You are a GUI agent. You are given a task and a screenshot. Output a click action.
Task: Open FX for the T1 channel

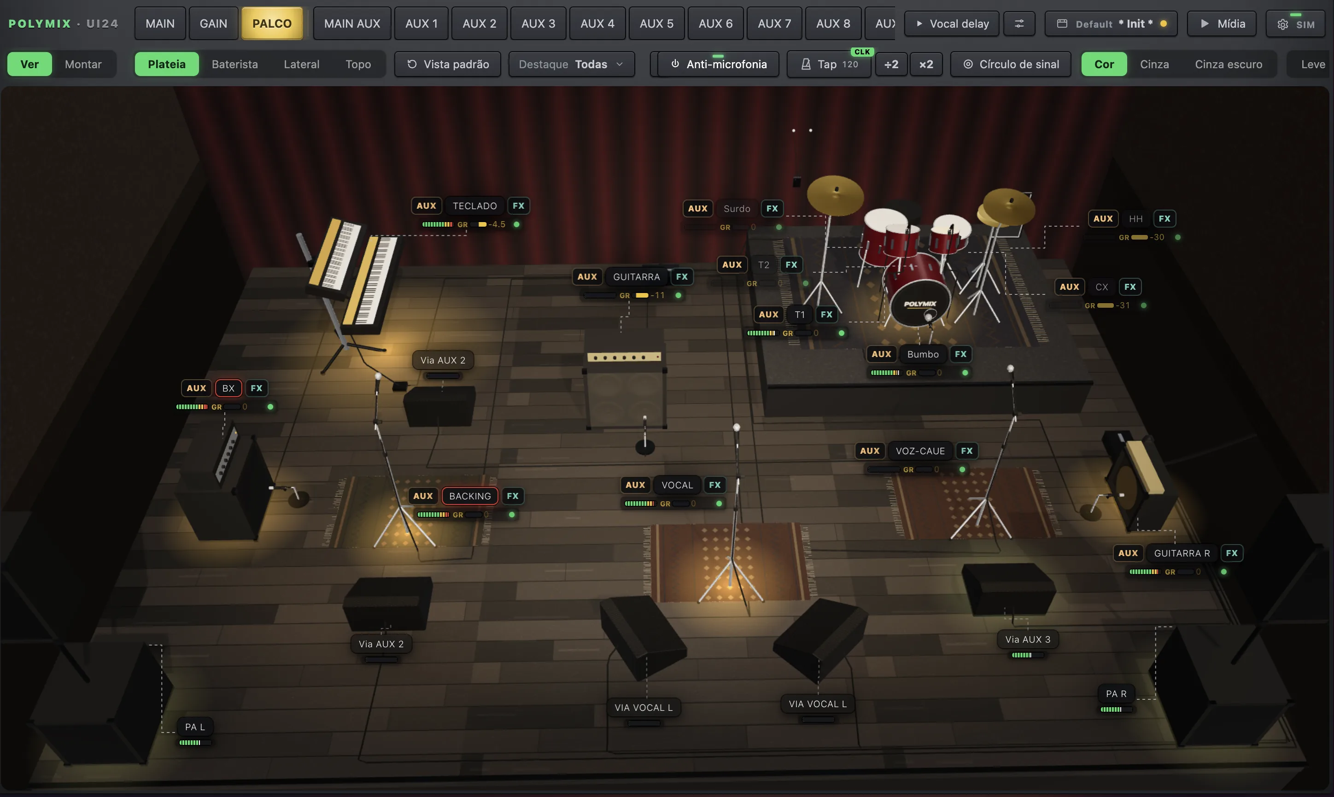coord(826,314)
